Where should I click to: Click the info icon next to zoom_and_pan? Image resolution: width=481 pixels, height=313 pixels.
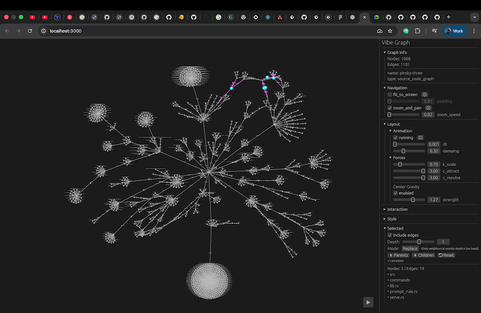(x=429, y=108)
